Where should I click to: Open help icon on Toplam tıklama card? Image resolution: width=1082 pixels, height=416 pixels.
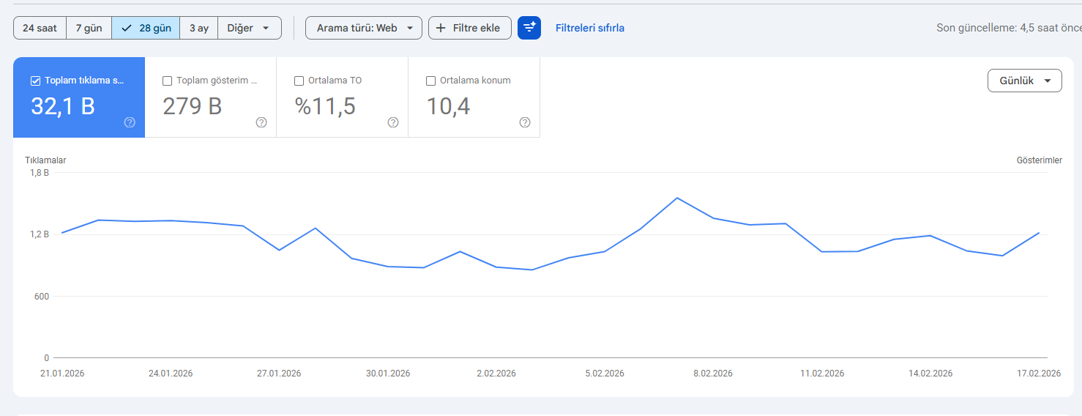point(130,122)
